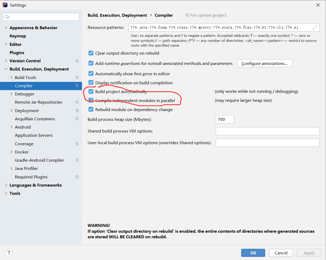The width and height of the screenshot is (326, 260).
Task: Toggle Display notification on build completion
Action: [x=91, y=83]
